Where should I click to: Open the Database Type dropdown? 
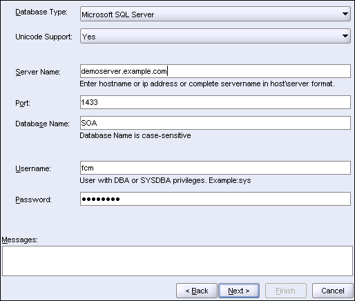point(215,14)
